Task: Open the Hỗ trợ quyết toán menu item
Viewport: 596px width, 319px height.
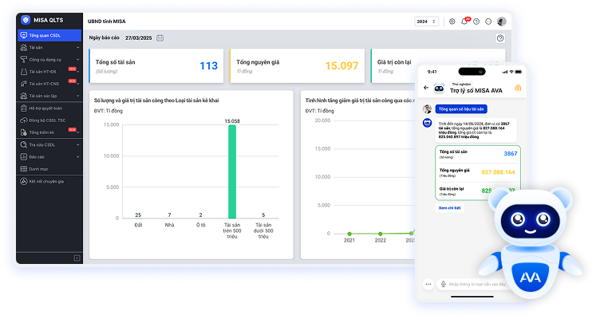Action: point(49,108)
